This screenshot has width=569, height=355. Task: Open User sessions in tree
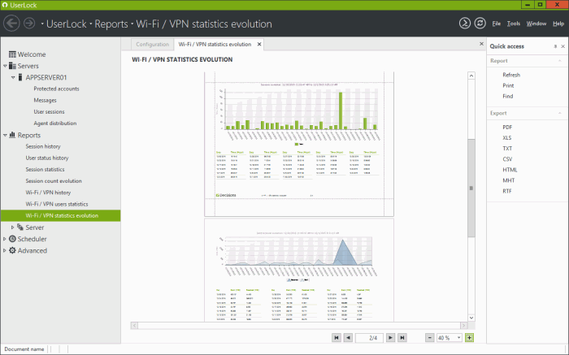pyautogui.click(x=49, y=111)
